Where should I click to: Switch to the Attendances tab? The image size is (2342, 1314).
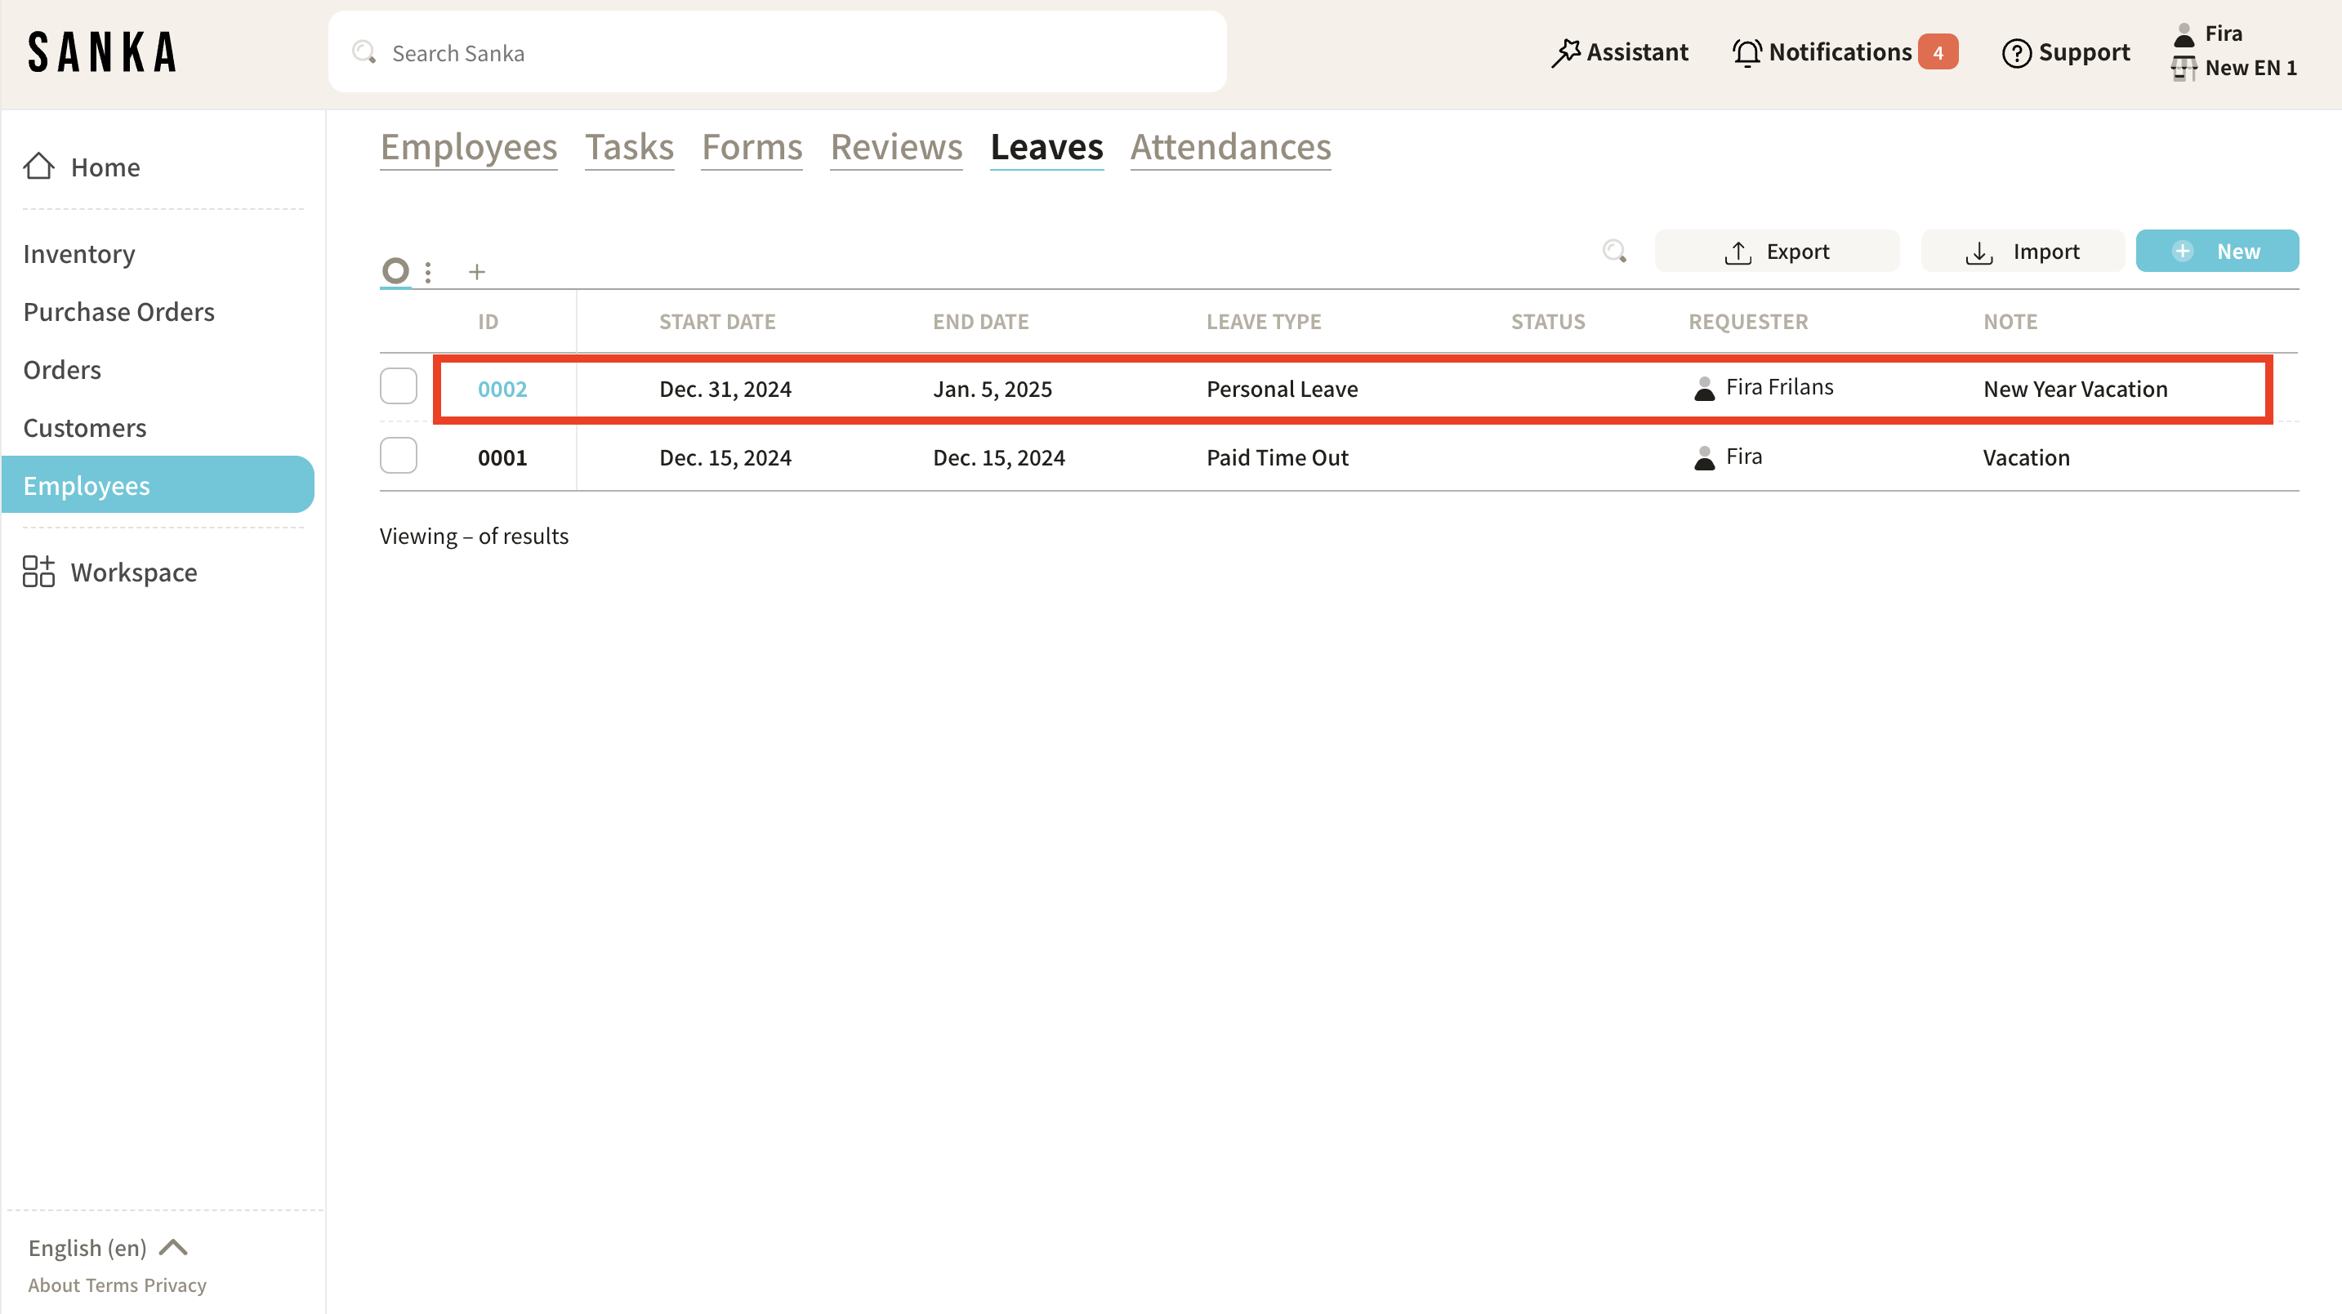click(1230, 147)
